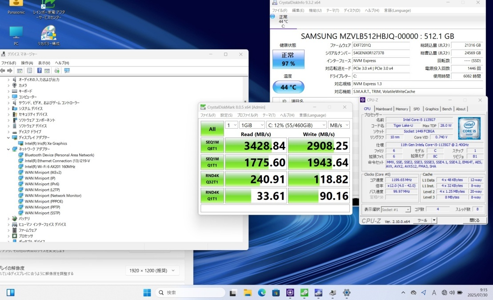Run the RND4K Q1T1 test button
The image size is (493, 300).
pos(212,195)
